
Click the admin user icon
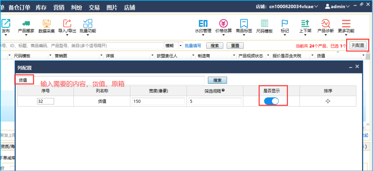(327, 6)
